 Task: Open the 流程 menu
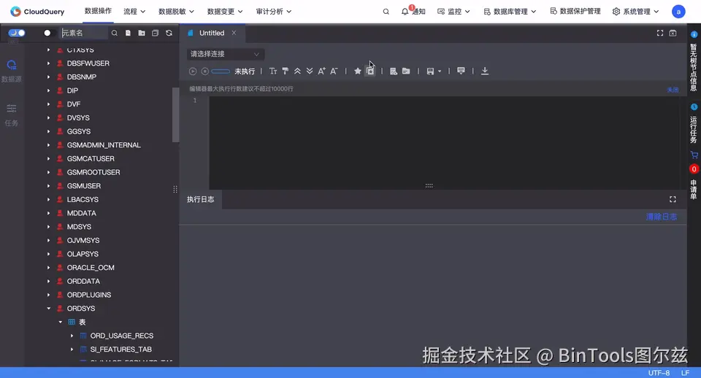pyautogui.click(x=134, y=12)
